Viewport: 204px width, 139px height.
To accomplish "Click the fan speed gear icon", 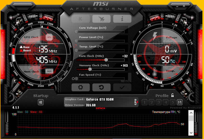I will [73, 79].
